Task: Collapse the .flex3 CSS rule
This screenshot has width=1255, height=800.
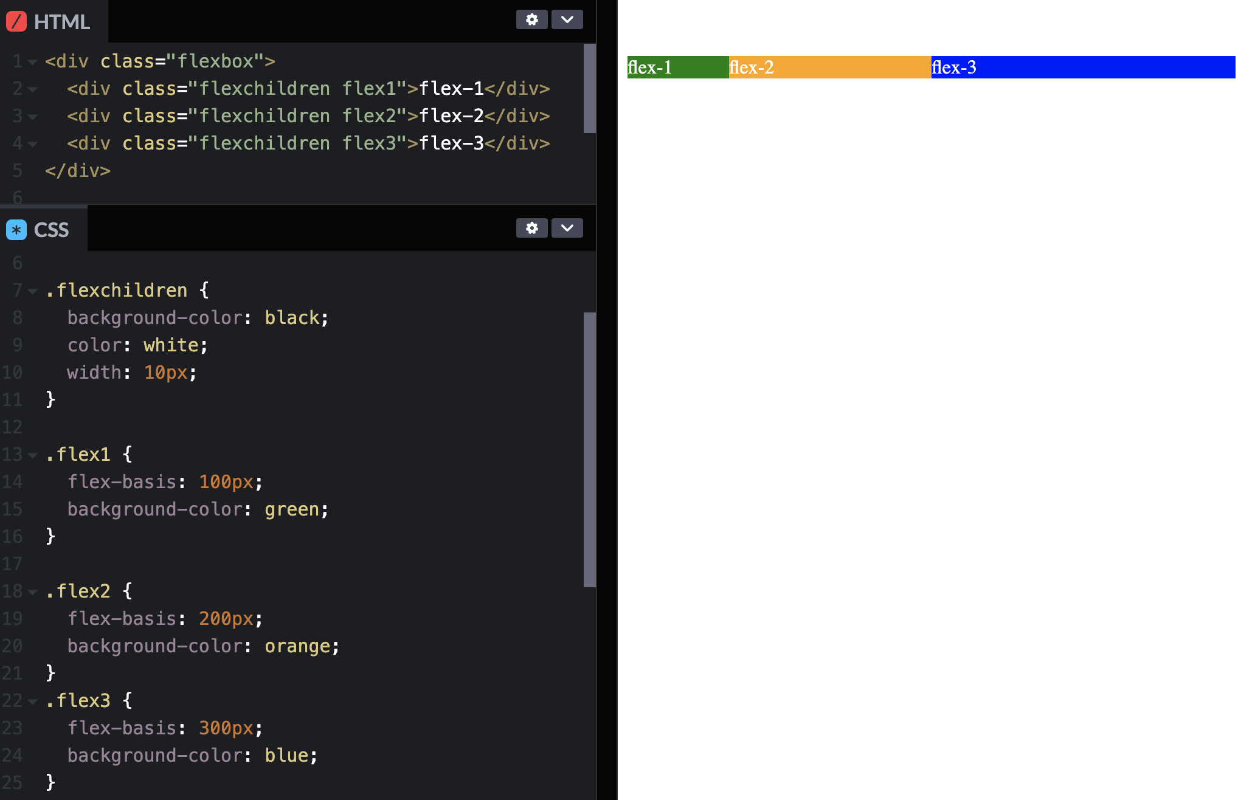Action: coord(33,702)
